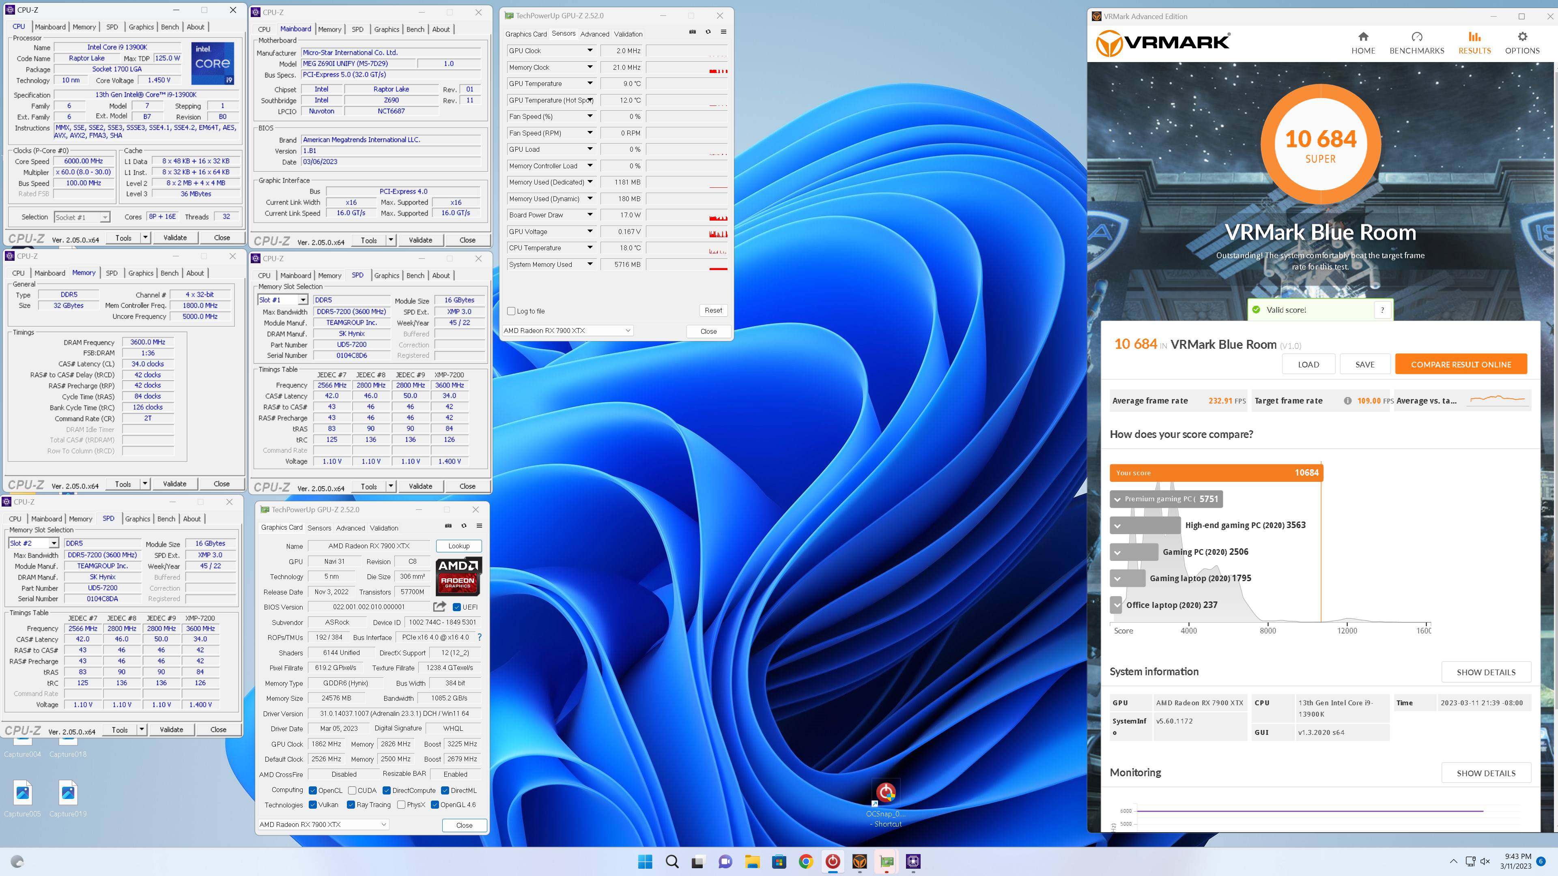Open Windows Start button
This screenshot has height=876, width=1558.
tap(646, 861)
